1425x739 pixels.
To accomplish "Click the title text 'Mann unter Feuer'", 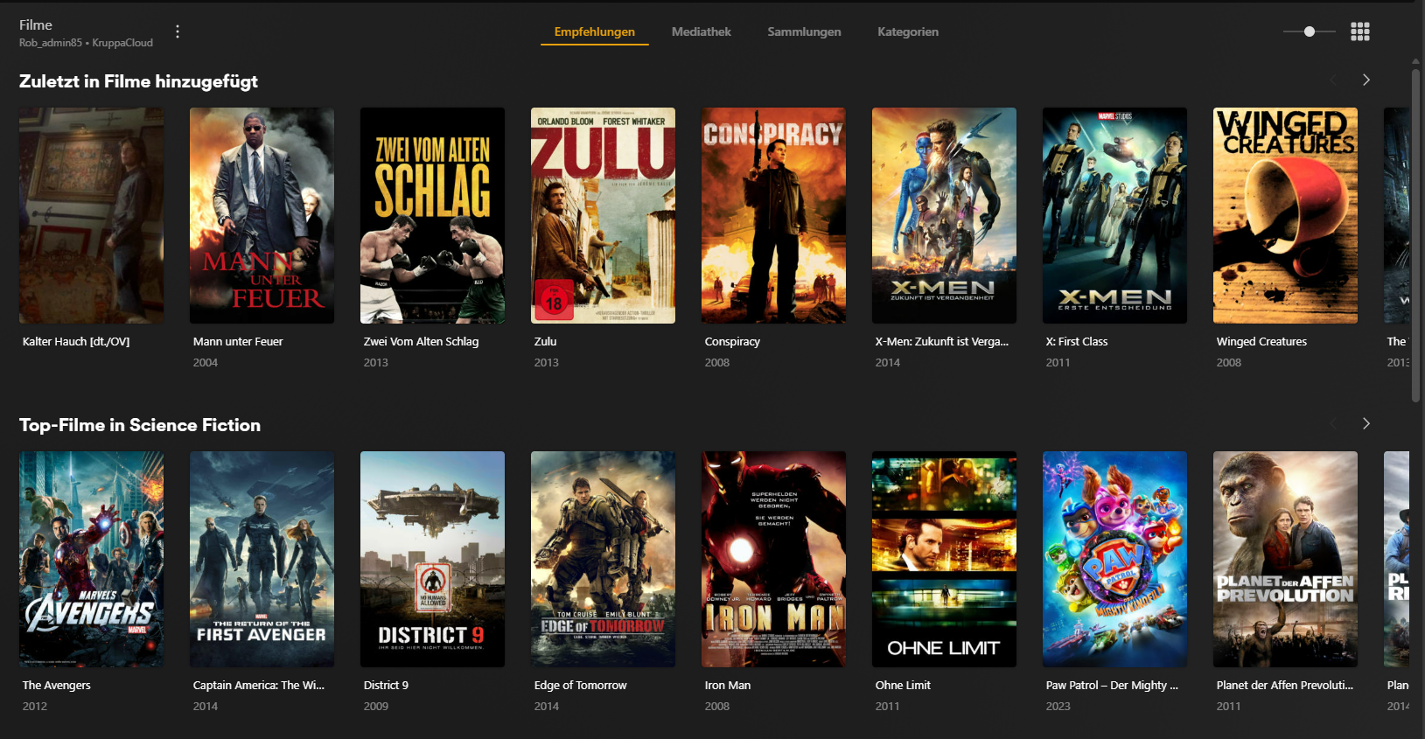I will [x=238, y=342].
